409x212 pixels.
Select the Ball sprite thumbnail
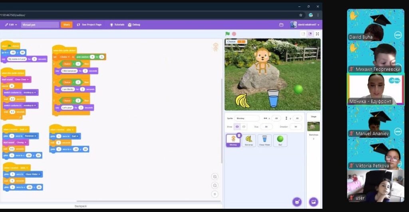pyautogui.click(x=280, y=141)
